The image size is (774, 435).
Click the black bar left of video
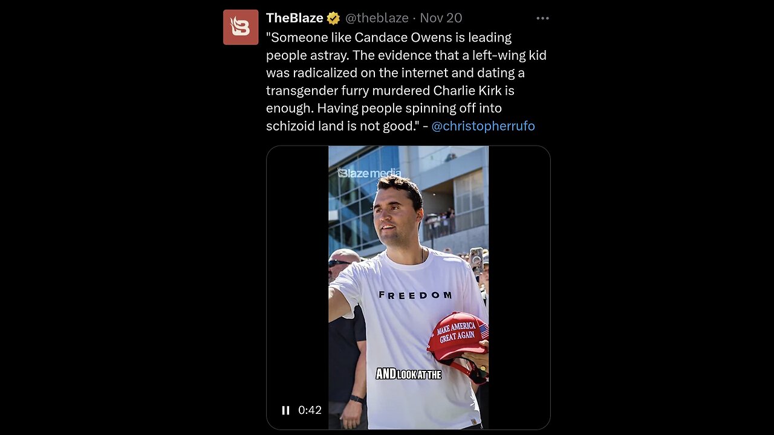pos(298,272)
